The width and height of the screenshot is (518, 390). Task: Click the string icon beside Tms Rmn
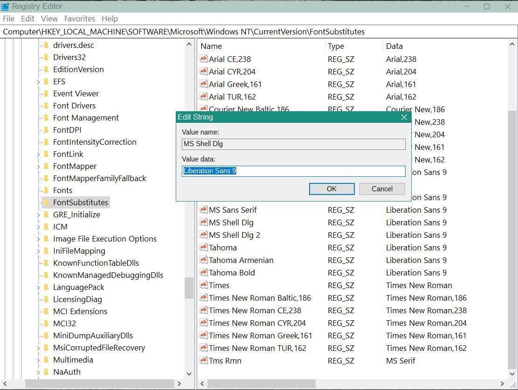pyautogui.click(x=203, y=360)
